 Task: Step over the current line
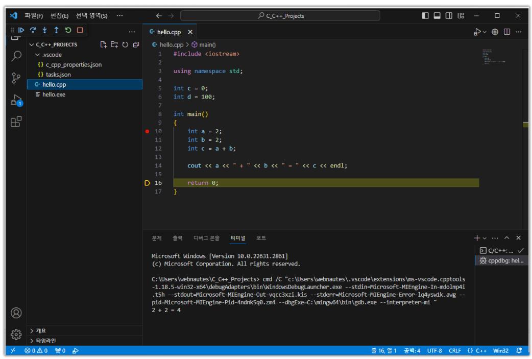tap(33, 30)
